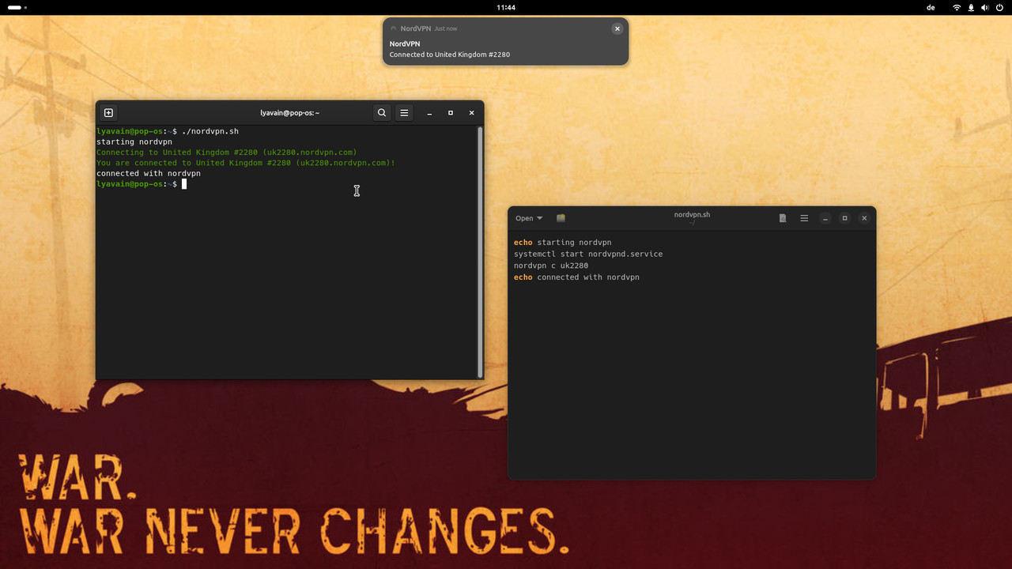This screenshot has height=569, width=1012.
Task: Click the 'starting nordvpn' terminal output line
Action: (134, 141)
